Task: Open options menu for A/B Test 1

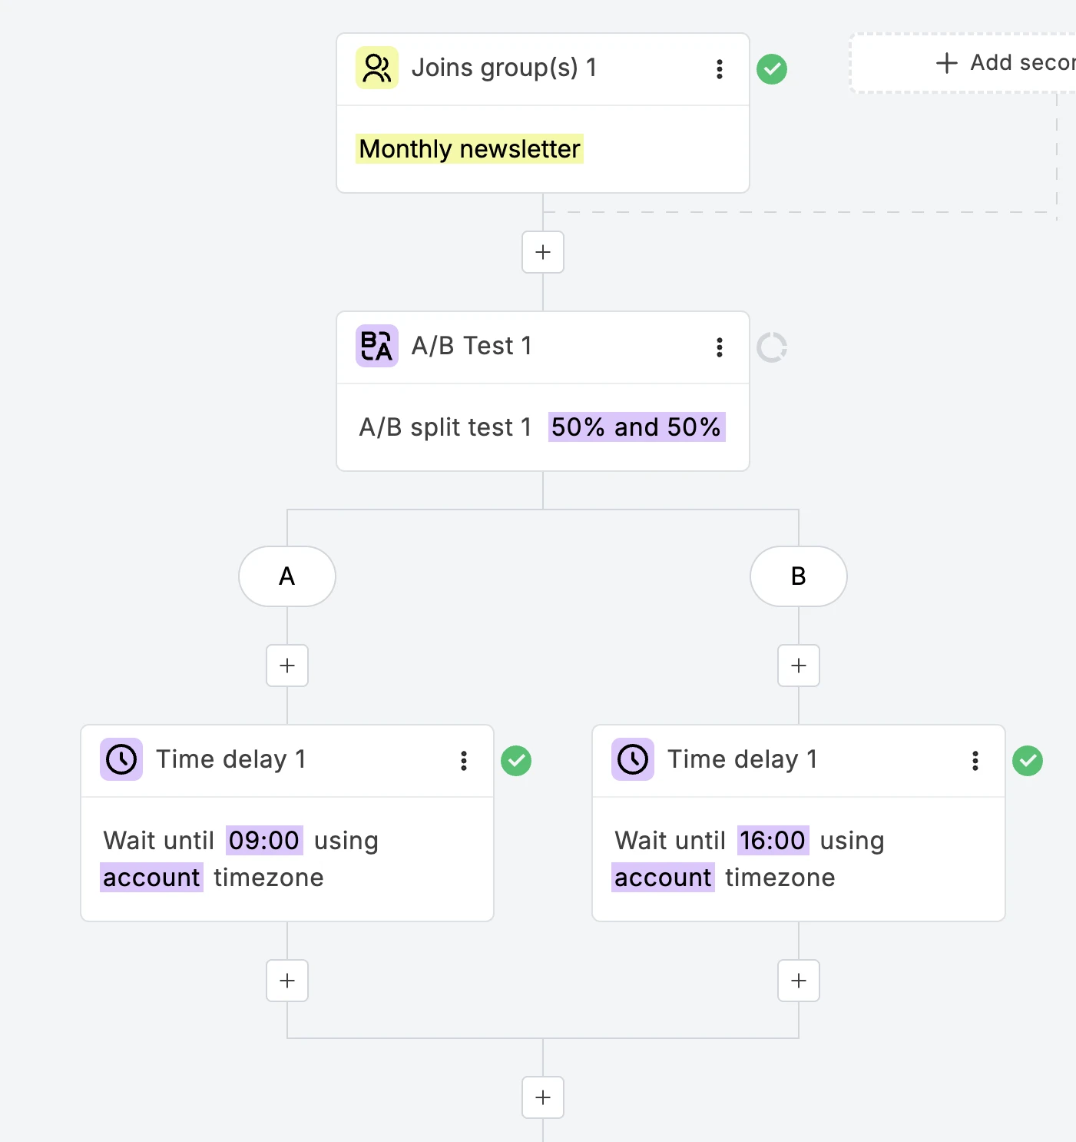Action: pos(720,347)
